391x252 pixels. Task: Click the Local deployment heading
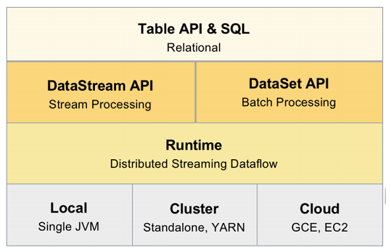(x=69, y=208)
